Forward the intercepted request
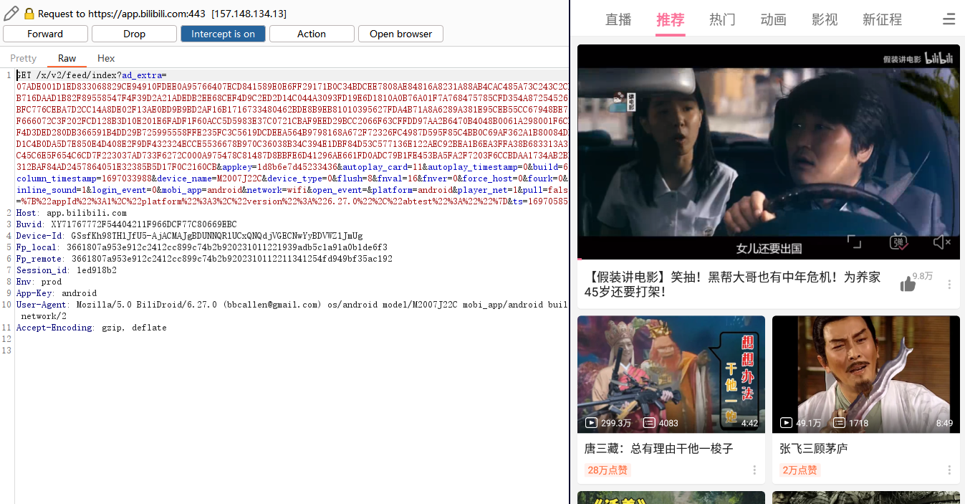 45,34
